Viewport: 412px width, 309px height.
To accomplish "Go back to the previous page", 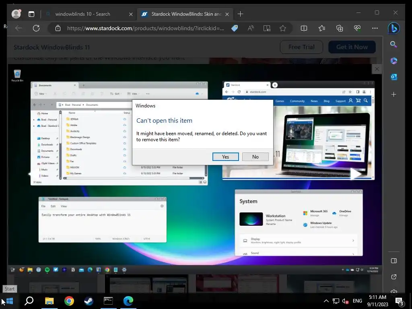I will (19, 28).
